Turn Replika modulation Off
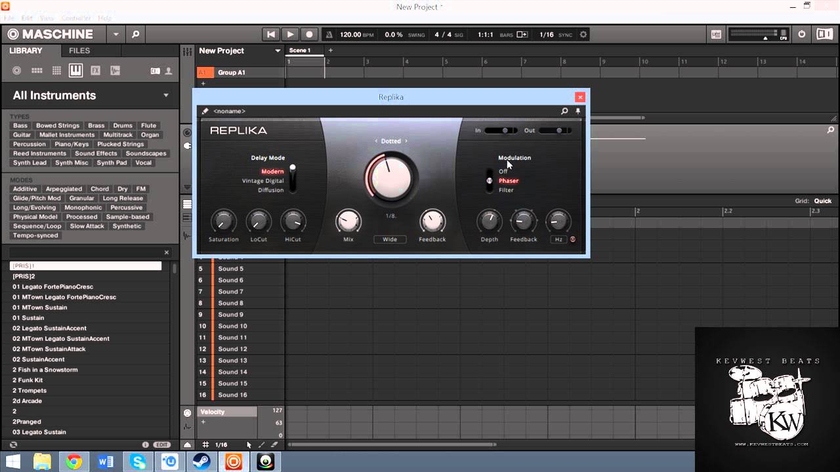840x472 pixels. tap(503, 172)
